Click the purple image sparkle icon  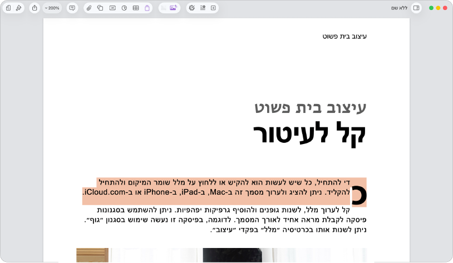tap(173, 8)
